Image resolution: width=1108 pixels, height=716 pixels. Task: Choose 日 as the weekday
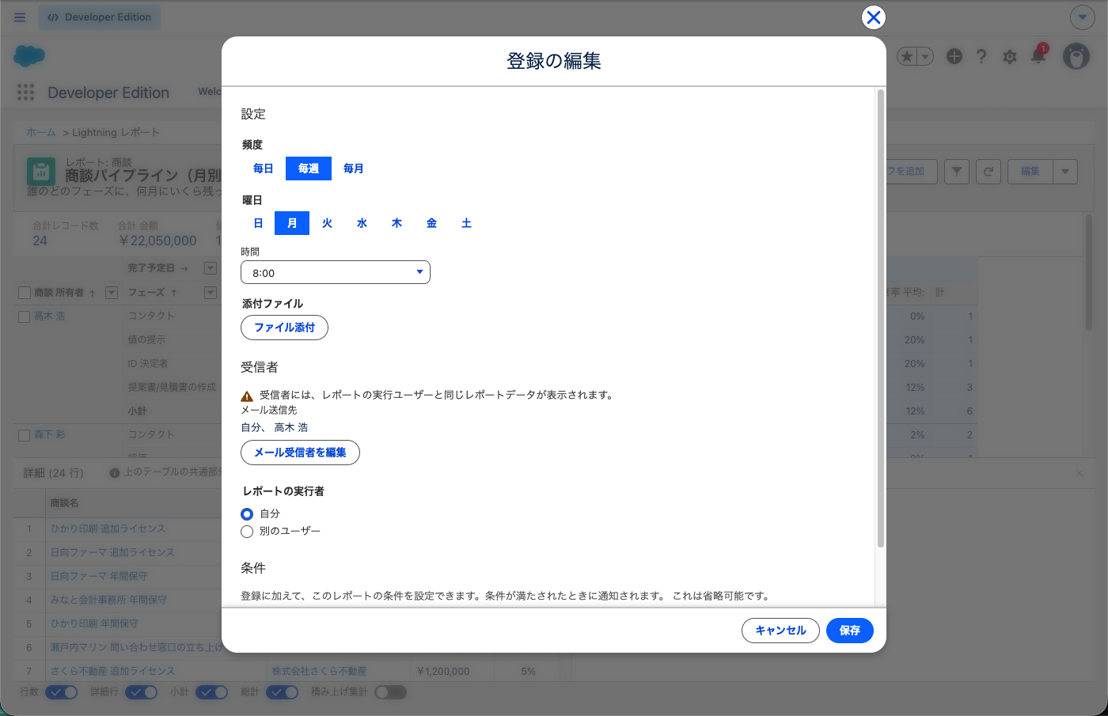(258, 223)
